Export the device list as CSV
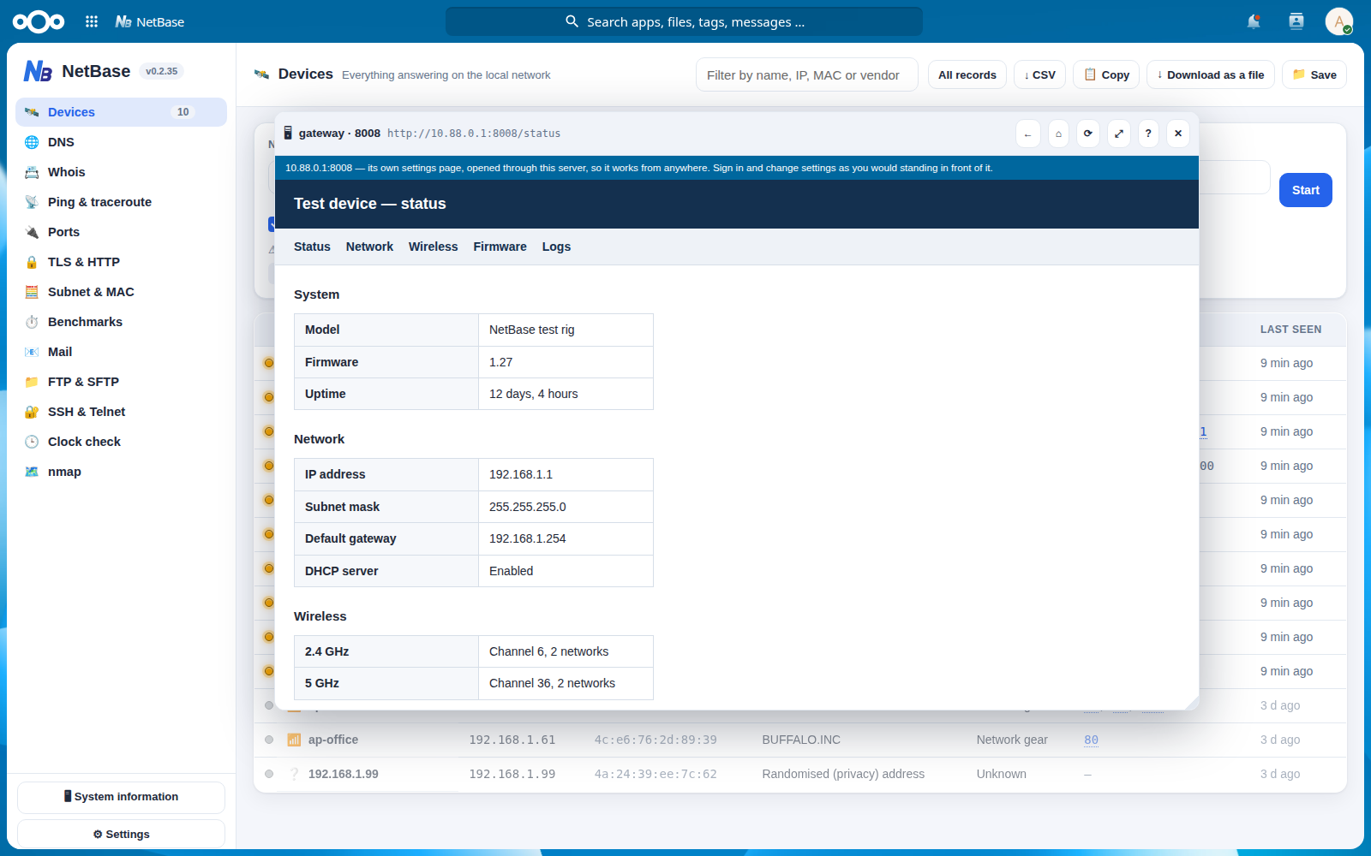 [1039, 75]
